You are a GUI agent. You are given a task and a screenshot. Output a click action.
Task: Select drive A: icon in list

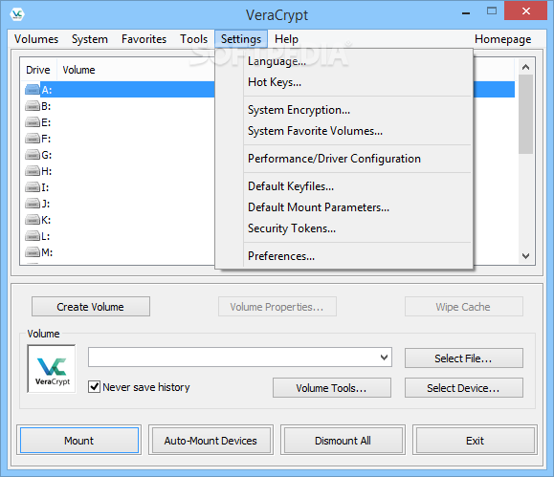point(33,90)
